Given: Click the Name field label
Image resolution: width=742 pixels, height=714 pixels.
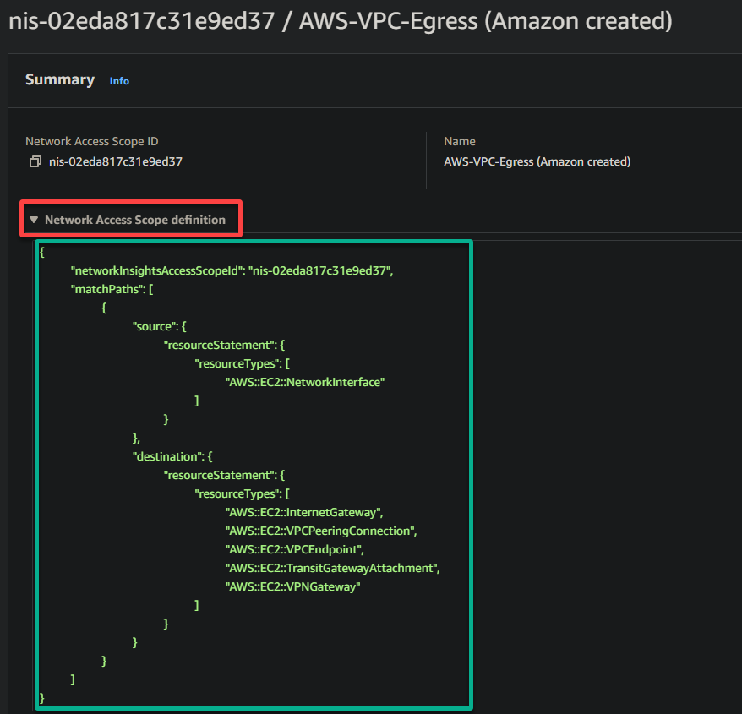Looking at the screenshot, I should [460, 141].
